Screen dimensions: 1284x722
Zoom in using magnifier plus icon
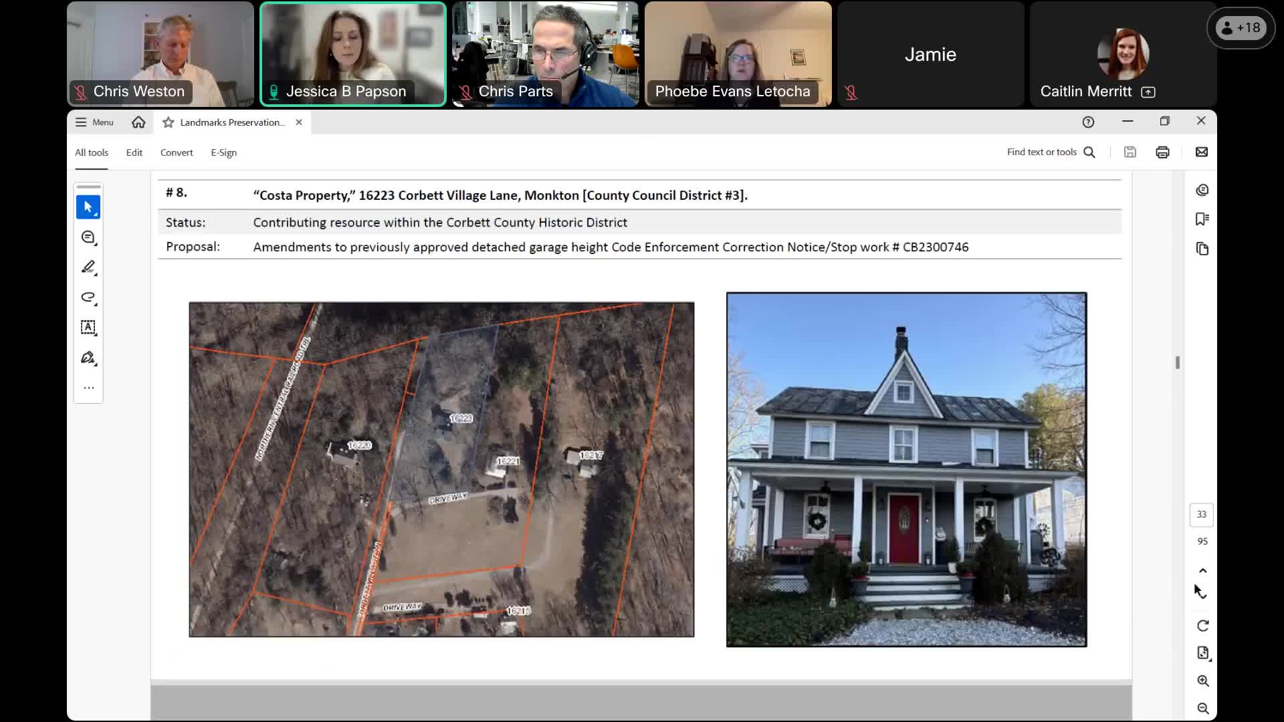click(1202, 681)
